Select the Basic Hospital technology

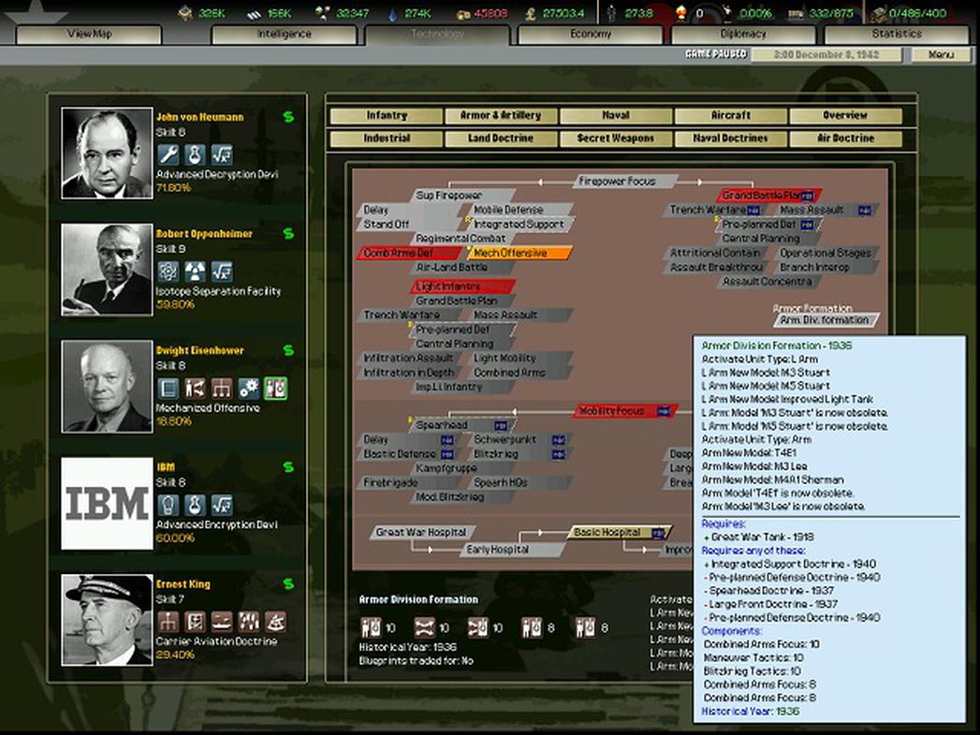pos(620,533)
